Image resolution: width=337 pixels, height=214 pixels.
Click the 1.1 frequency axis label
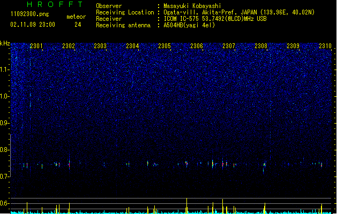4,70
